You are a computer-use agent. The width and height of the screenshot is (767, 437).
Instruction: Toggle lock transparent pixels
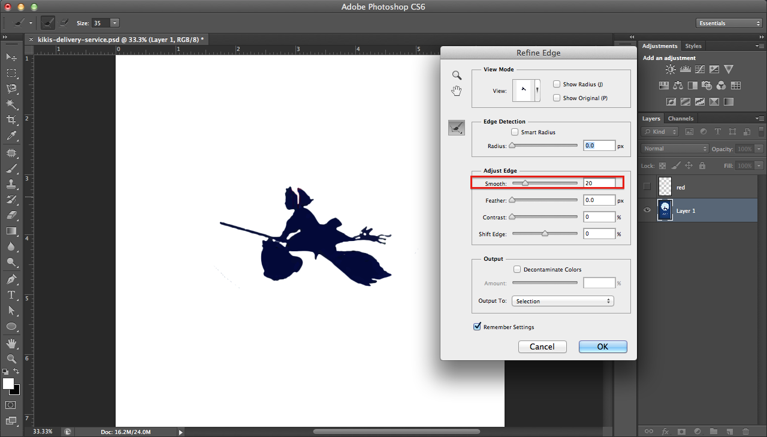pyautogui.click(x=663, y=165)
